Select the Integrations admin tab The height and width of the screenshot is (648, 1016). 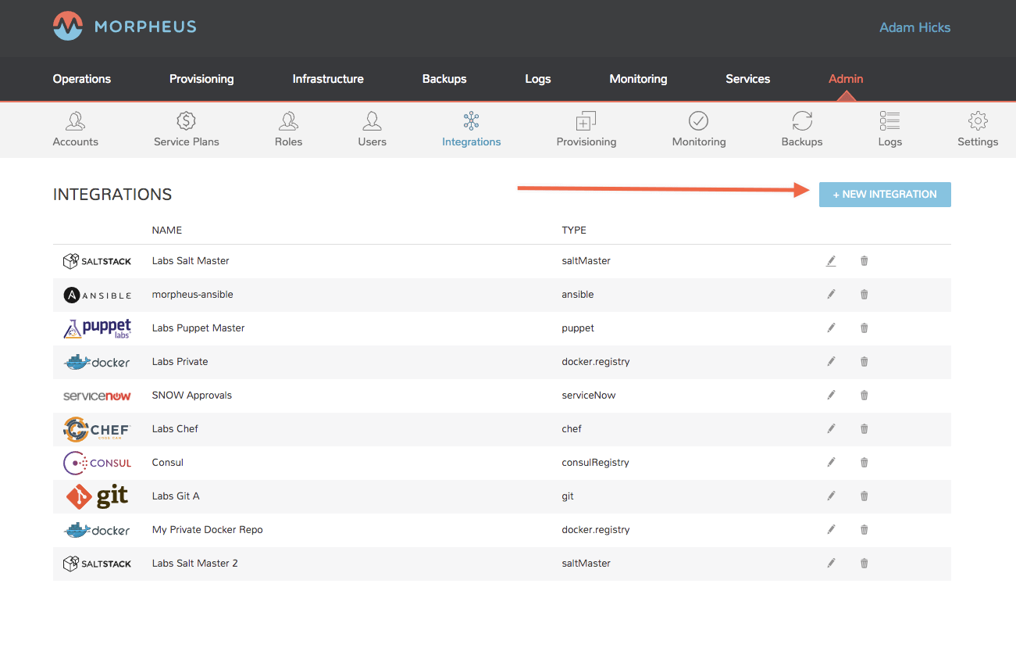[x=471, y=130]
